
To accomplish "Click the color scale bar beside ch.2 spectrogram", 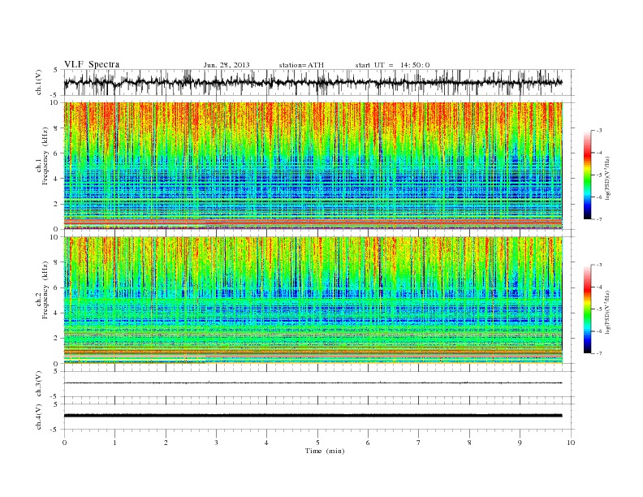I will tap(588, 309).
